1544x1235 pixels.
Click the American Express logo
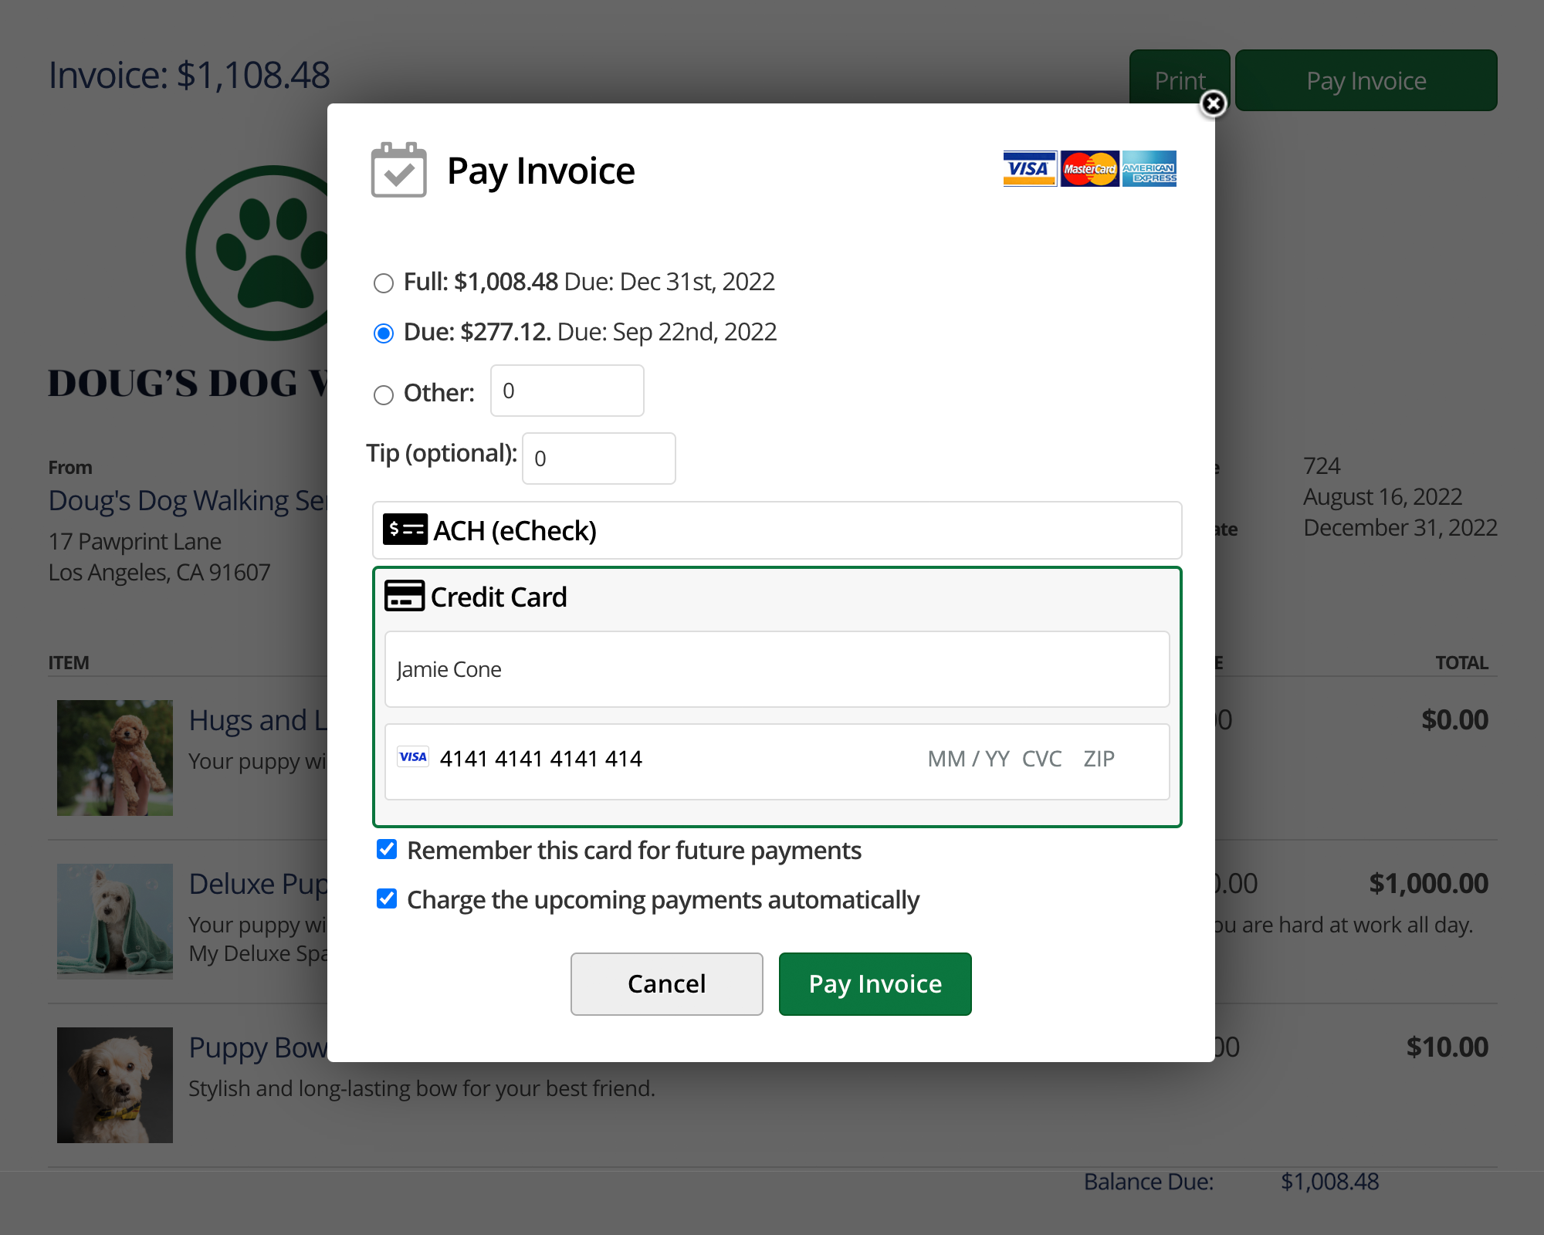click(1149, 168)
